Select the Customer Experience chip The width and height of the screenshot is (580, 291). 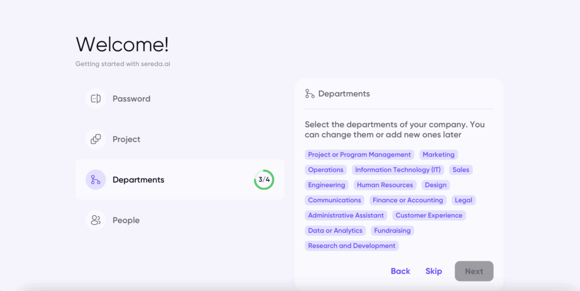pyautogui.click(x=429, y=215)
